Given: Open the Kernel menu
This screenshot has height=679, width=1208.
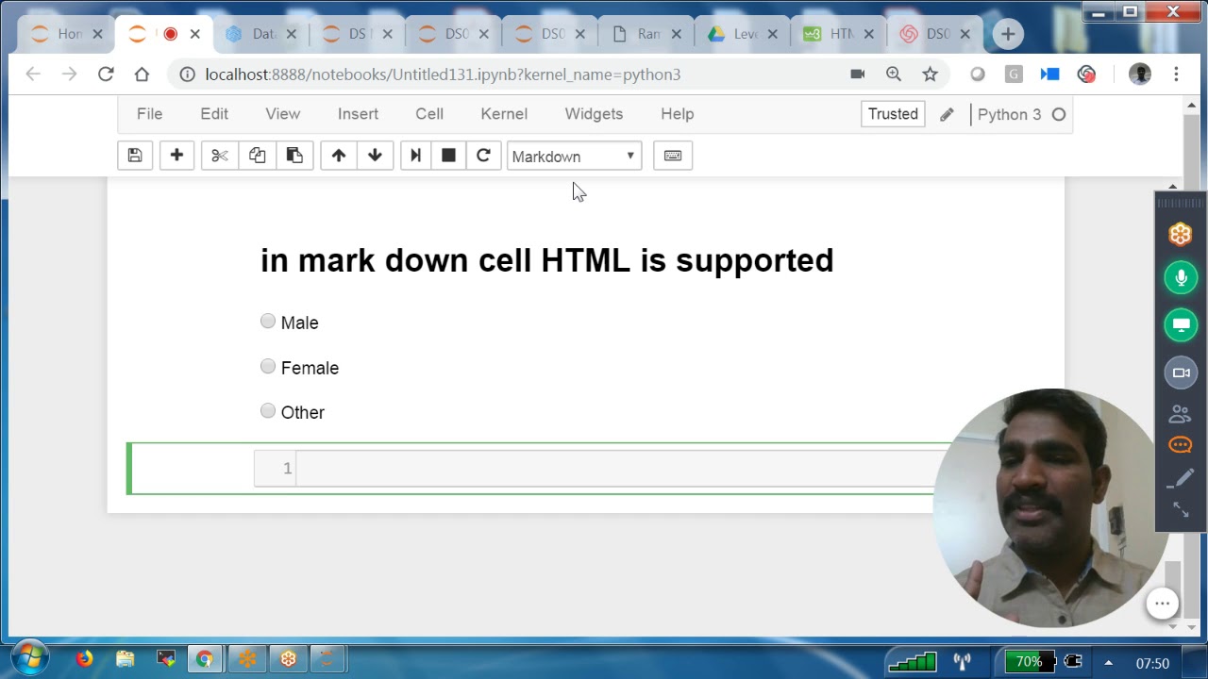Looking at the screenshot, I should [x=504, y=114].
